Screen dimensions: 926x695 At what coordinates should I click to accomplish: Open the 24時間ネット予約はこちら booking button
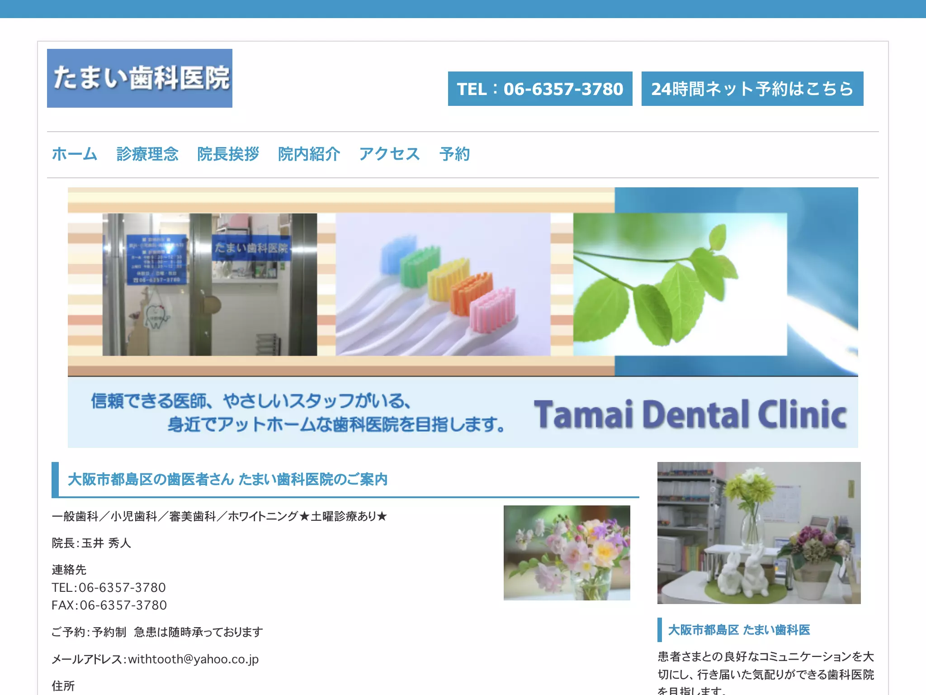coord(752,89)
